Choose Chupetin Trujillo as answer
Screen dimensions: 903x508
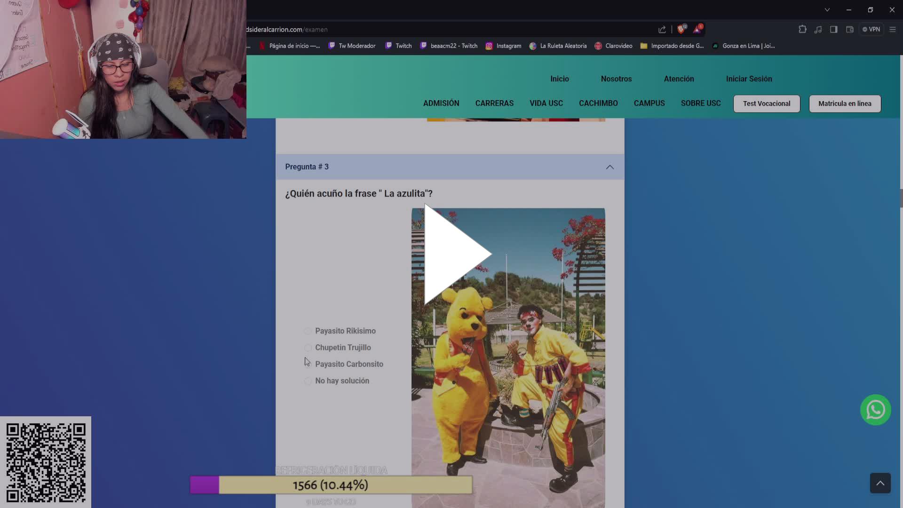point(308,348)
